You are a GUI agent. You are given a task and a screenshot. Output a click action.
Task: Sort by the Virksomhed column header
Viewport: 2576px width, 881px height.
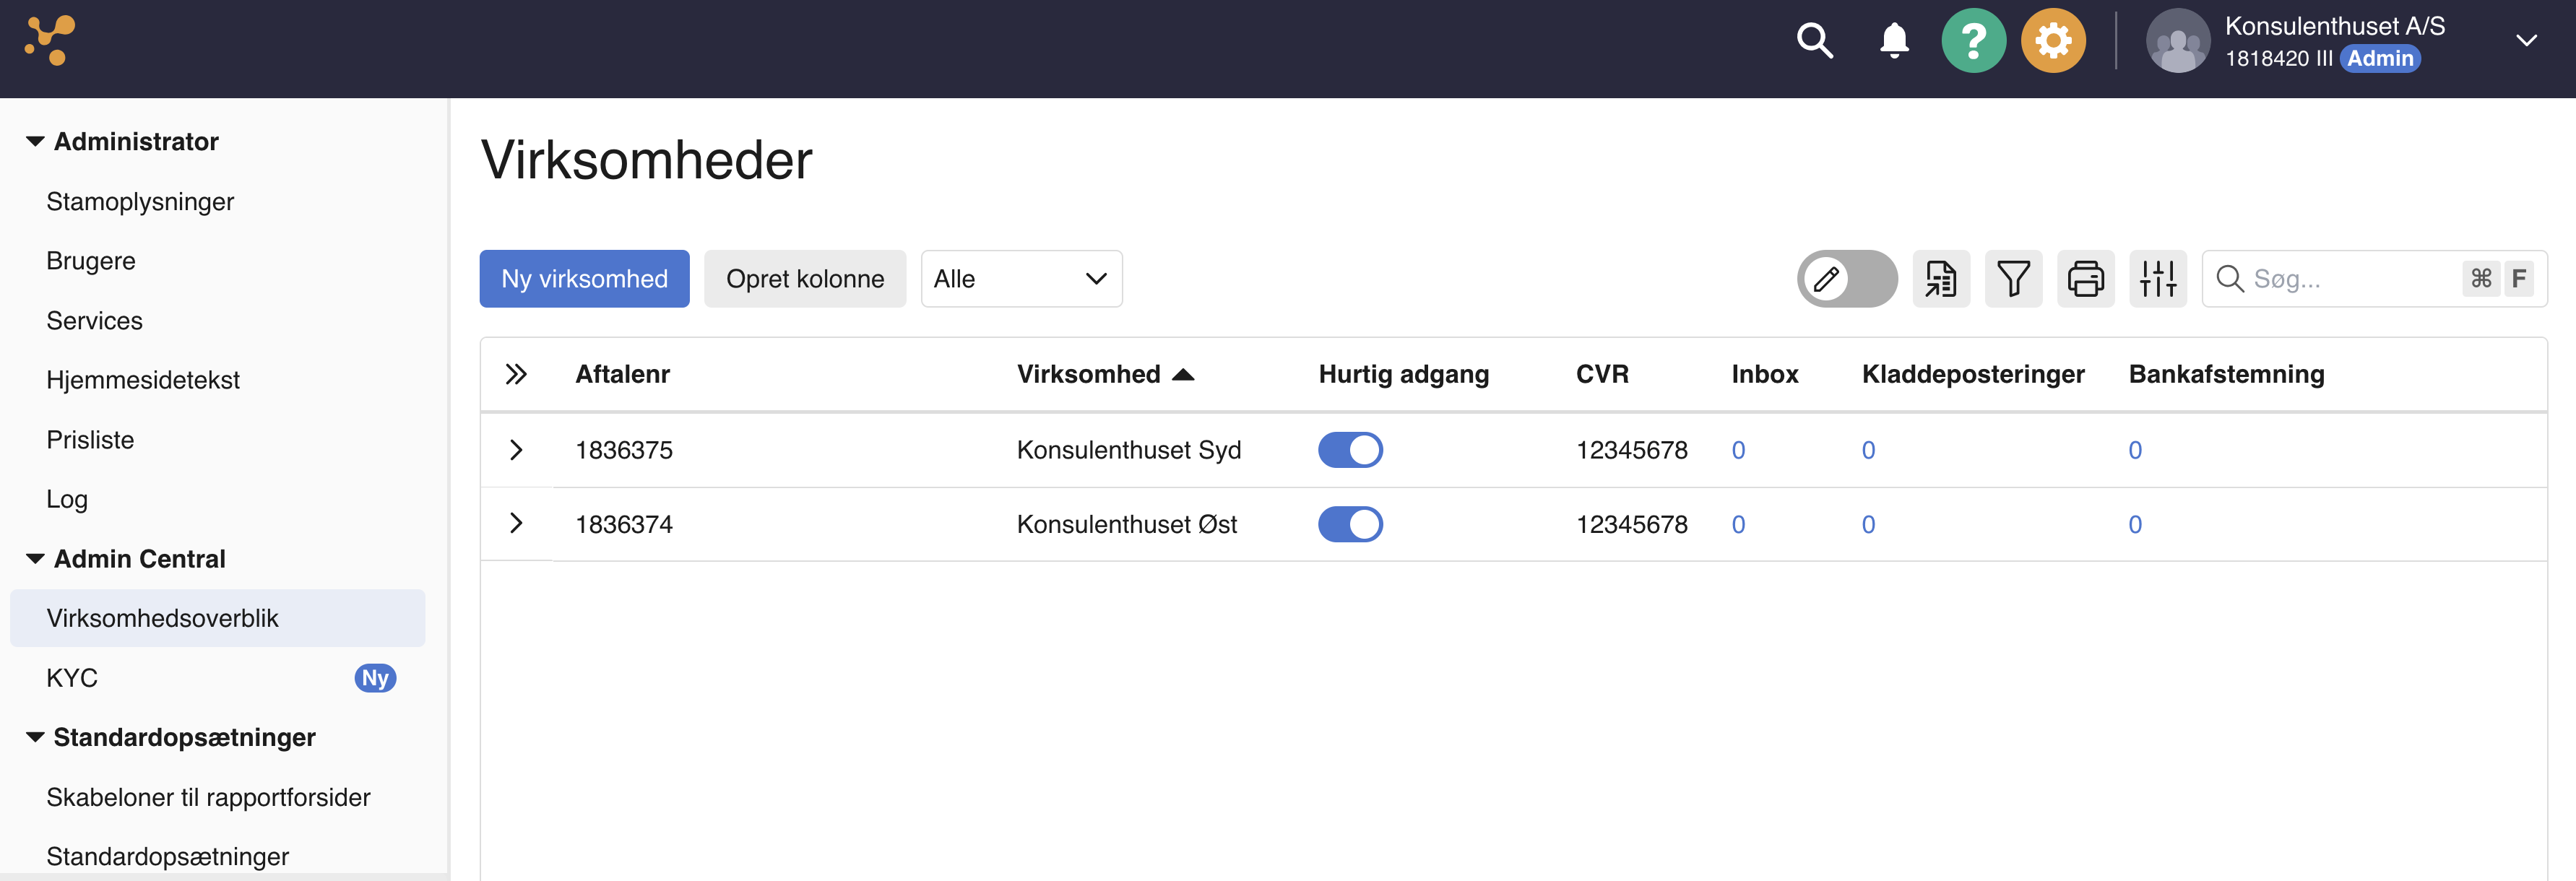1089,374
